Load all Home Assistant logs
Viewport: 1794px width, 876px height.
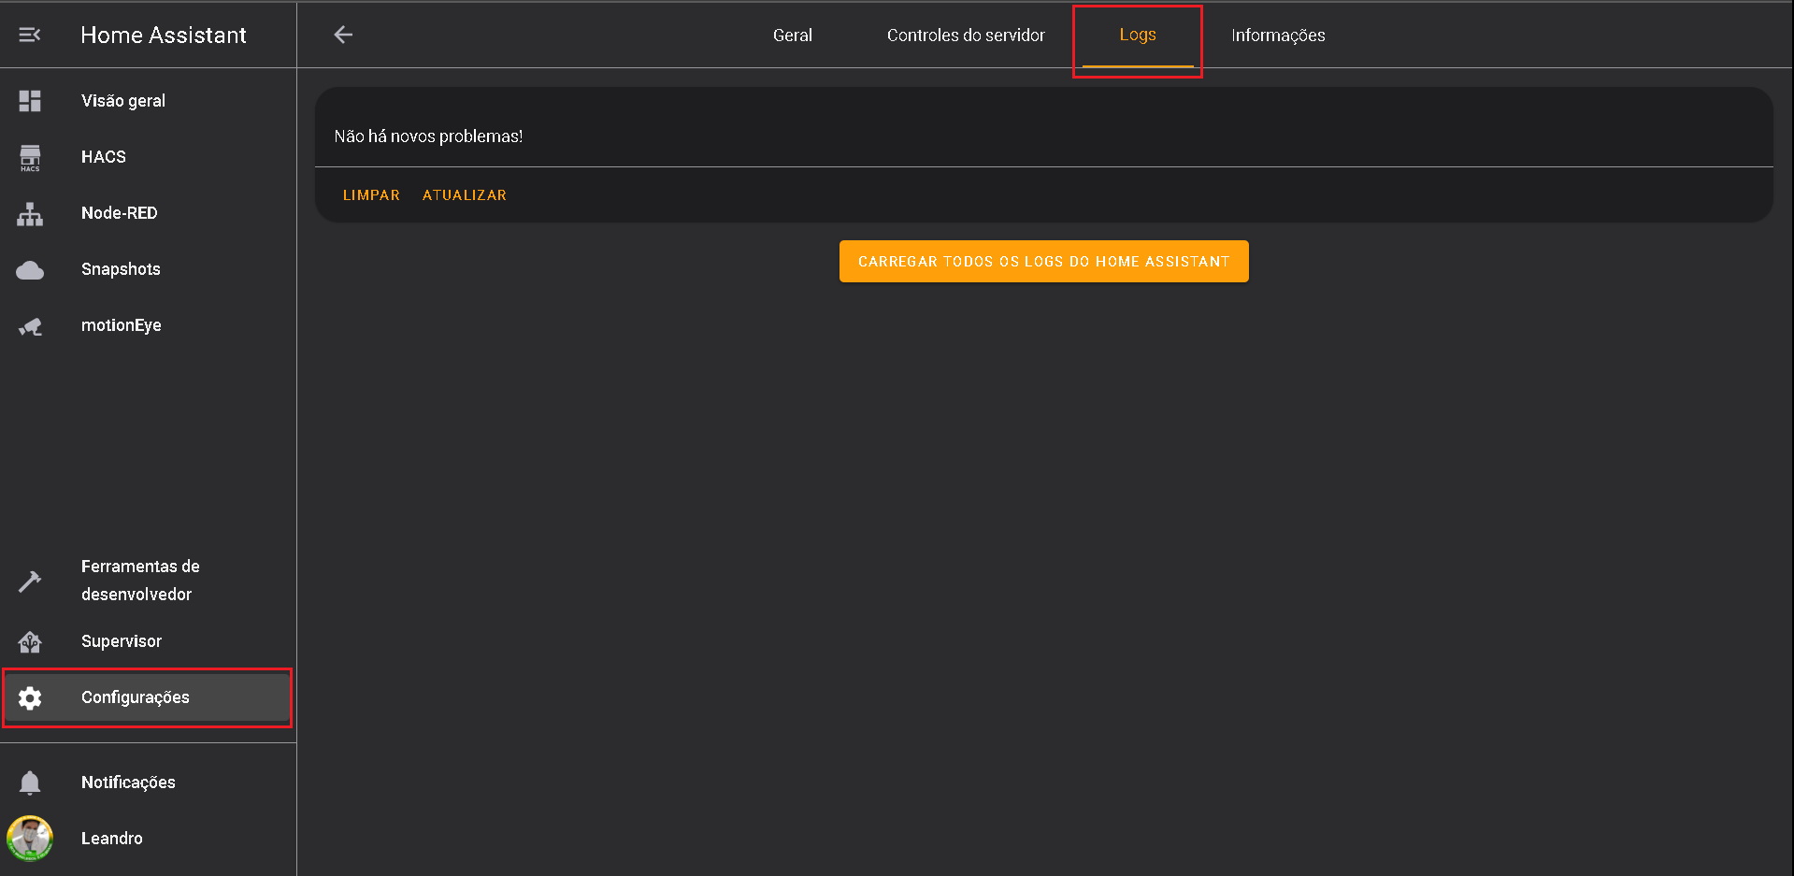coord(1043,262)
